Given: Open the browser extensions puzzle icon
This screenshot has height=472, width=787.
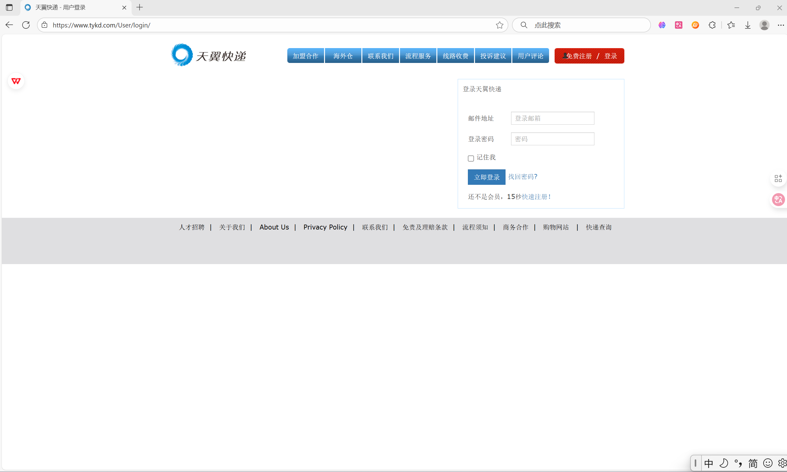Looking at the screenshot, I should (x=712, y=25).
